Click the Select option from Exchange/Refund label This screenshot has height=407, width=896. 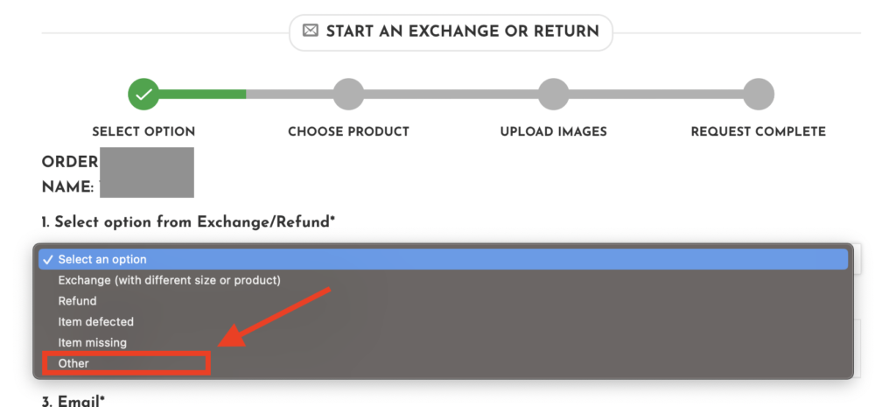coord(188,222)
